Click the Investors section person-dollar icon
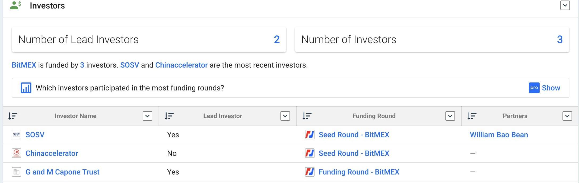Image resolution: width=579 pixels, height=183 pixels. point(15,5)
